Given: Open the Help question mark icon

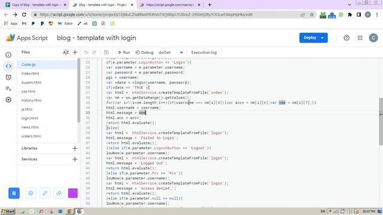Looking at the screenshot, I should tap(346, 38).
